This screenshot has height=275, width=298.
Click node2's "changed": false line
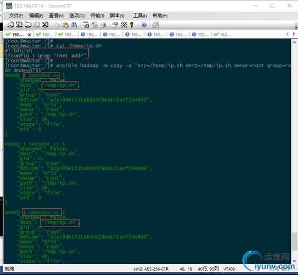42,149
